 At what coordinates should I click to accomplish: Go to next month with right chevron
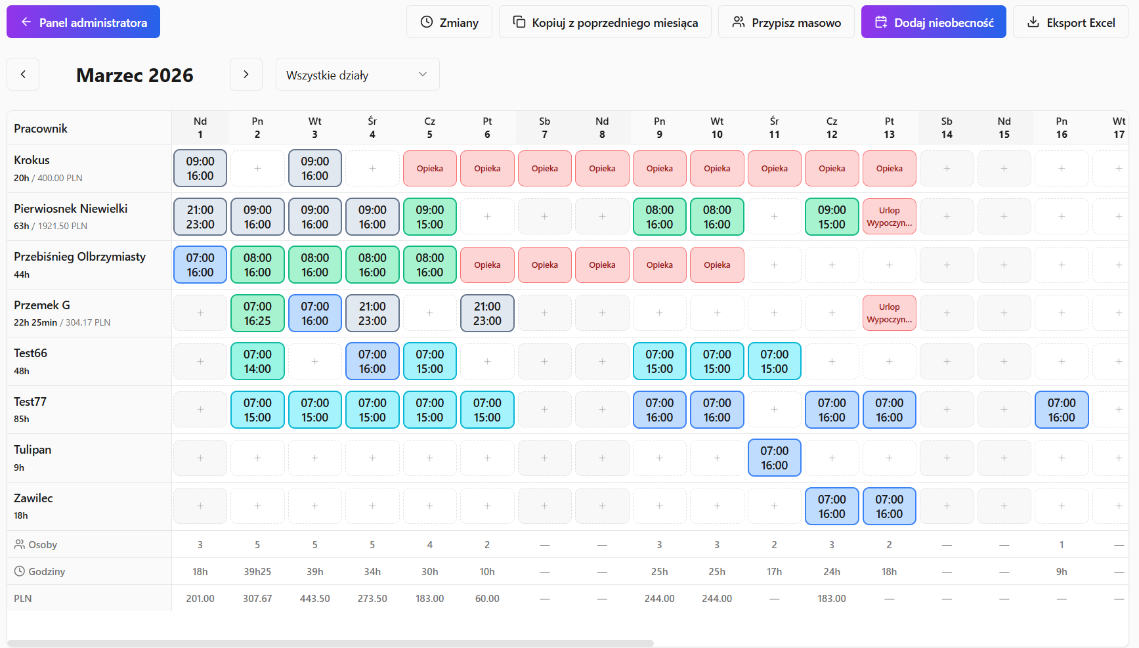(x=246, y=74)
